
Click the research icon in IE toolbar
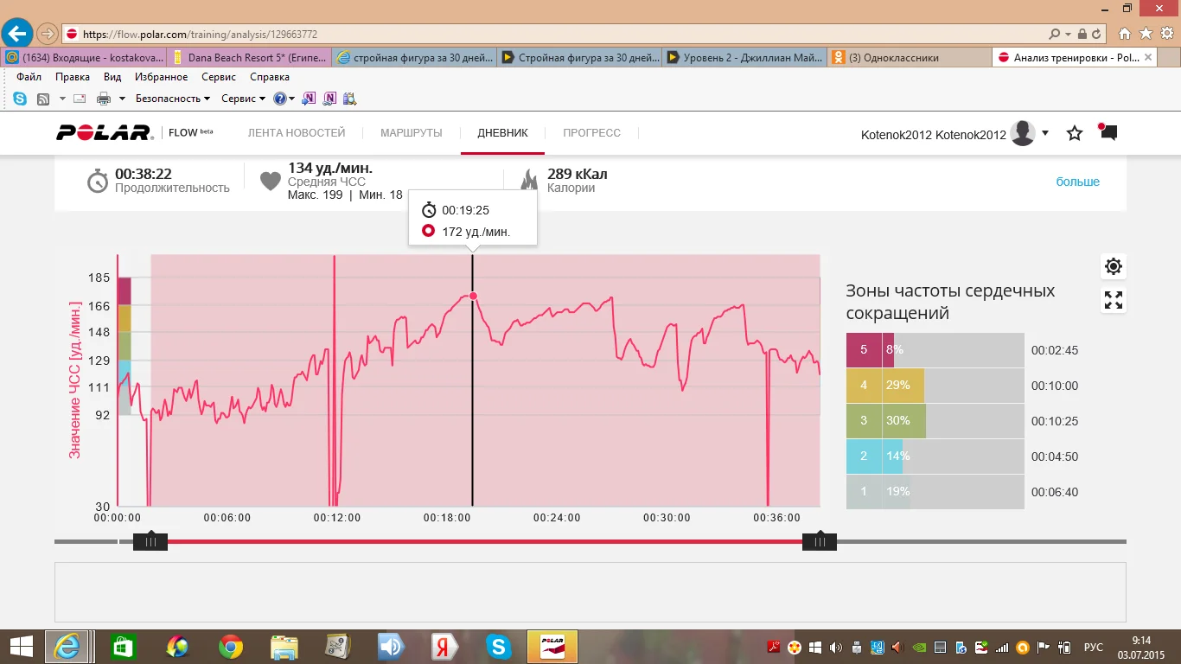(x=349, y=99)
